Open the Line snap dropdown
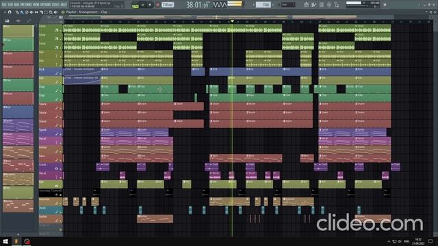This screenshot has height=246, width=438. pyautogui.click(x=288, y=5)
